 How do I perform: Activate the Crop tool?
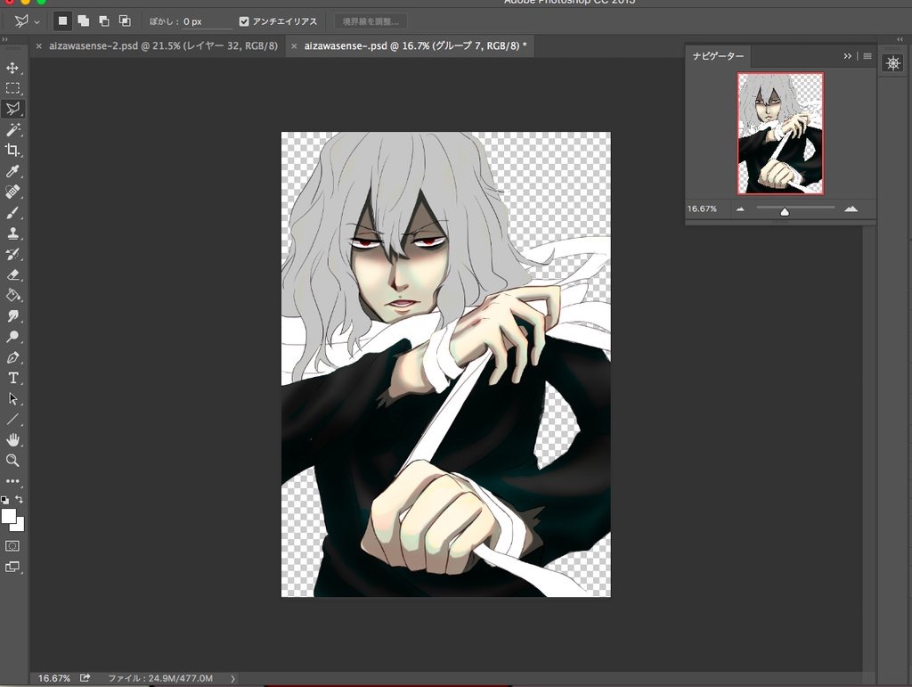click(12, 151)
